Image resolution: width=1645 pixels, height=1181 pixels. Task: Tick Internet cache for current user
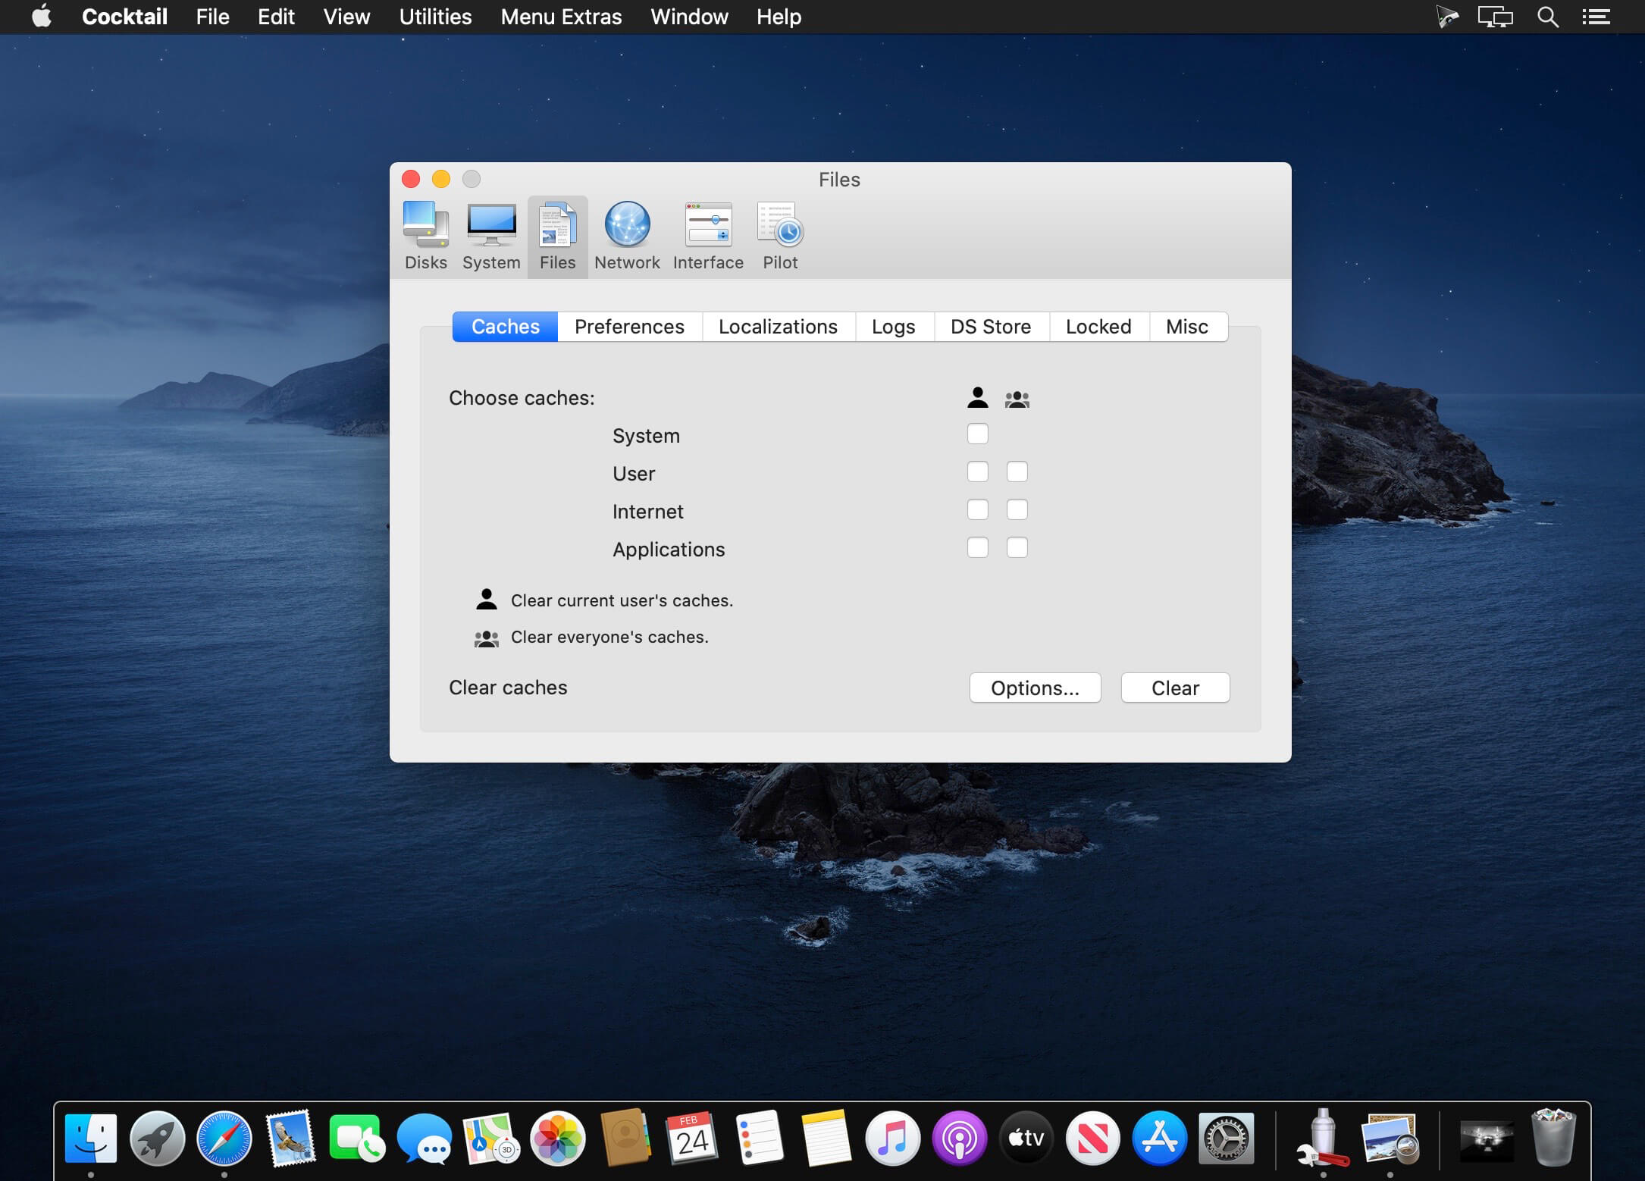[x=977, y=509]
